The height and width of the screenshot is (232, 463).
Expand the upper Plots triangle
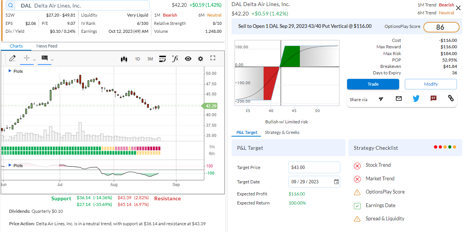[10, 71]
